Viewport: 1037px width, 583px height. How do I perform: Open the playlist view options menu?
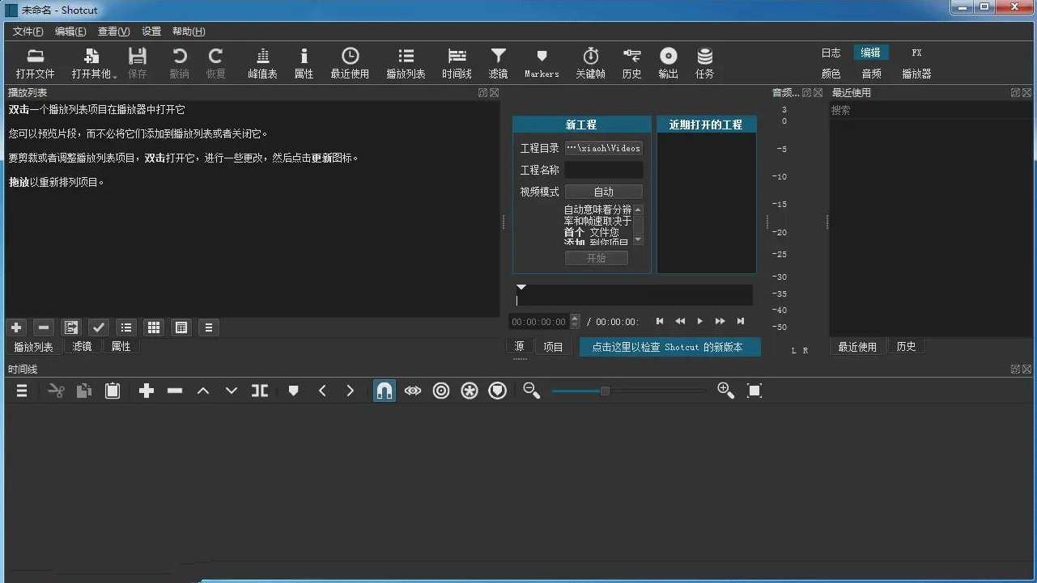coord(208,327)
